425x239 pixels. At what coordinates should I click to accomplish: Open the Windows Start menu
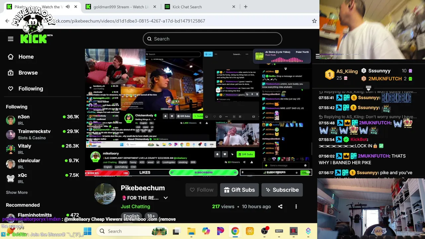(87, 231)
